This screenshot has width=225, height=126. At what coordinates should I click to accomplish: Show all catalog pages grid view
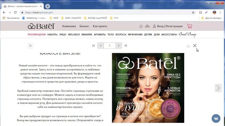[x=31, y=45]
